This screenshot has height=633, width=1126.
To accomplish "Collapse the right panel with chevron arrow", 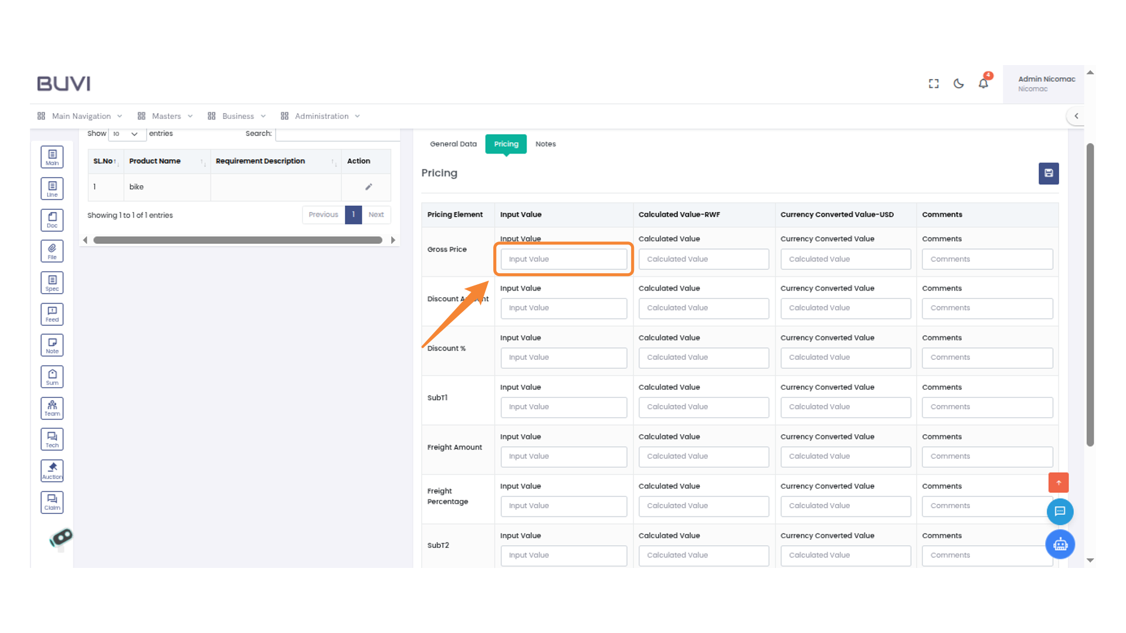I will [1077, 115].
